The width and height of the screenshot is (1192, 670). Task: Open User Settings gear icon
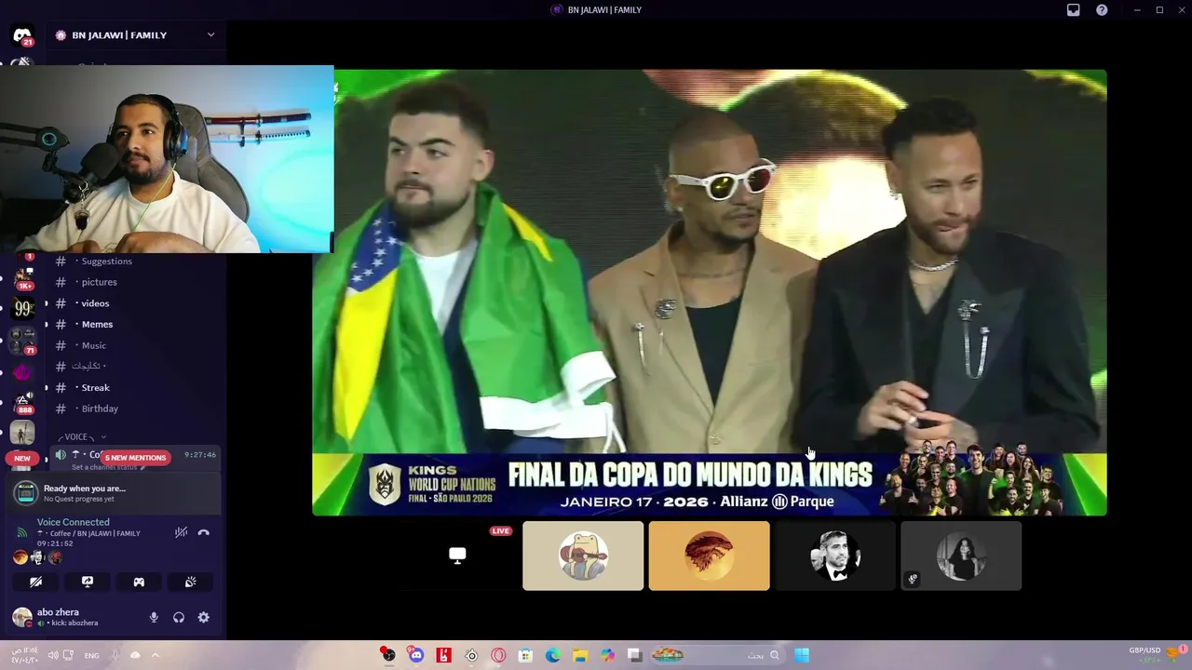pos(203,617)
